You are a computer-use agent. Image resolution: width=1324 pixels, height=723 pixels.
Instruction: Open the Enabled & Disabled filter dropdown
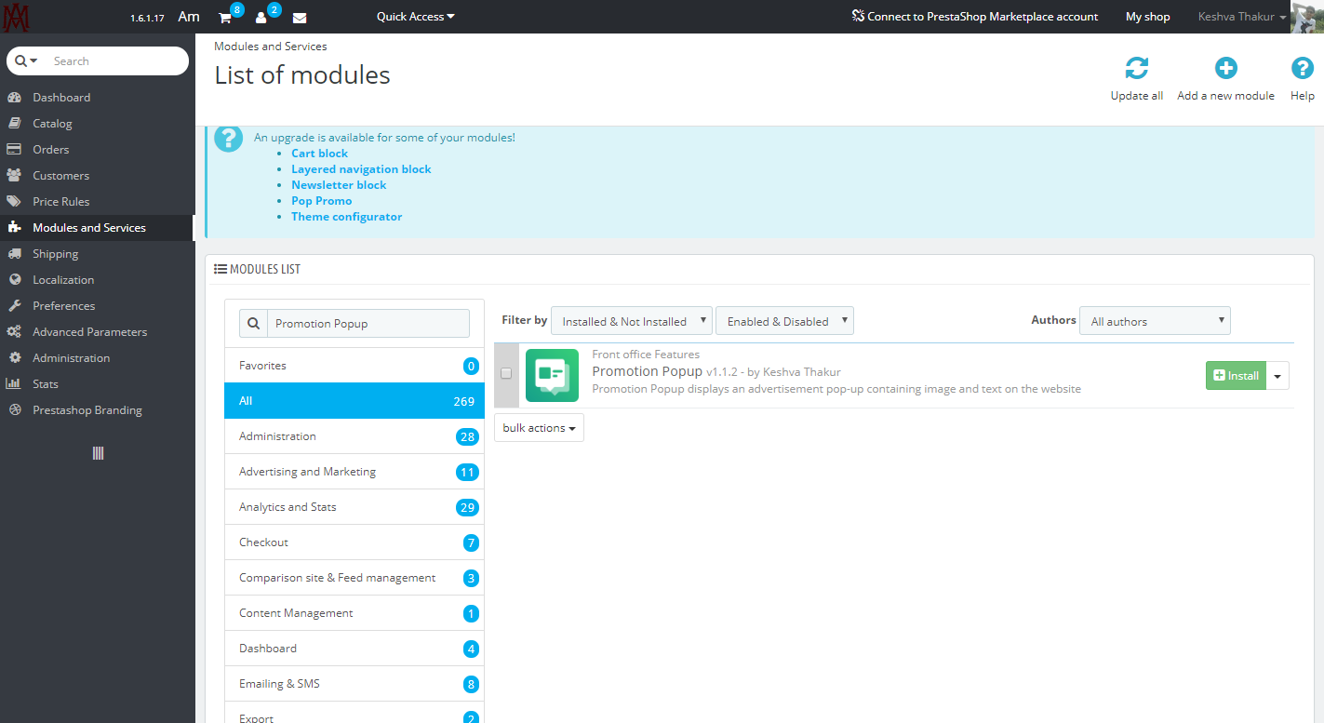point(784,321)
